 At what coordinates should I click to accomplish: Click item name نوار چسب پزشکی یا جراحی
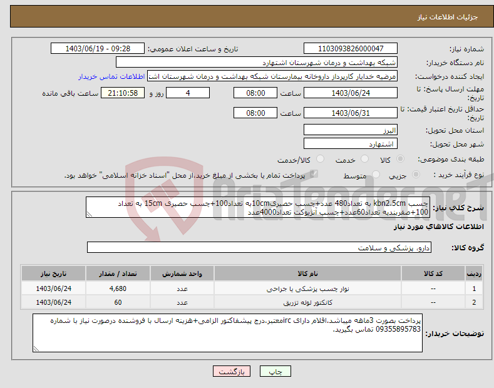[x=307, y=288]
